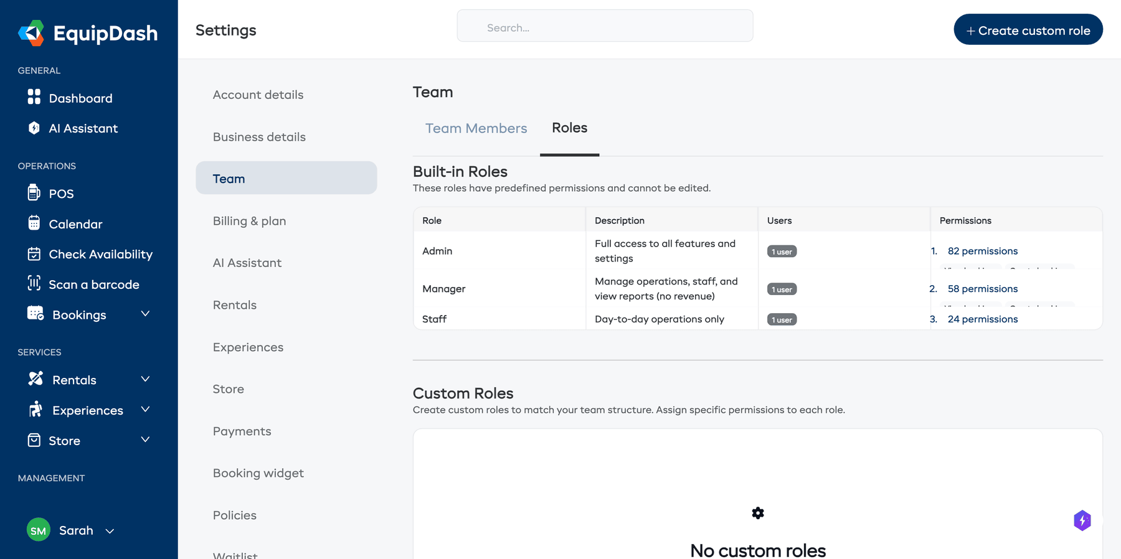This screenshot has height=559, width=1121.
Task: Click the Manager row 1 user badge
Action: coord(782,289)
